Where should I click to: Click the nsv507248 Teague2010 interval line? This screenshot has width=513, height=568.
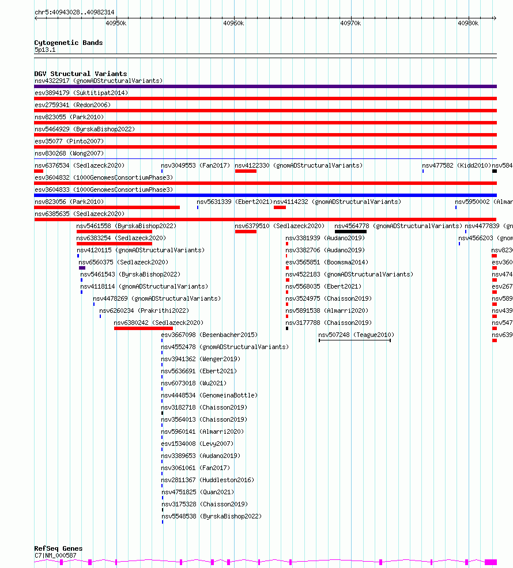pyautogui.click(x=354, y=340)
